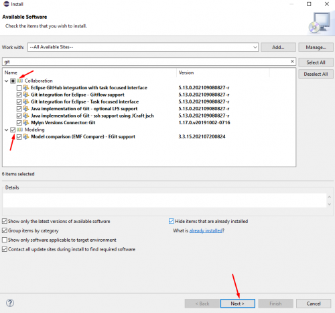Click version 3.3.15.202107200824
The height and width of the screenshot is (313, 335).
[x=202, y=136]
